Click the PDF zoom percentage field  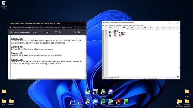(46, 32)
